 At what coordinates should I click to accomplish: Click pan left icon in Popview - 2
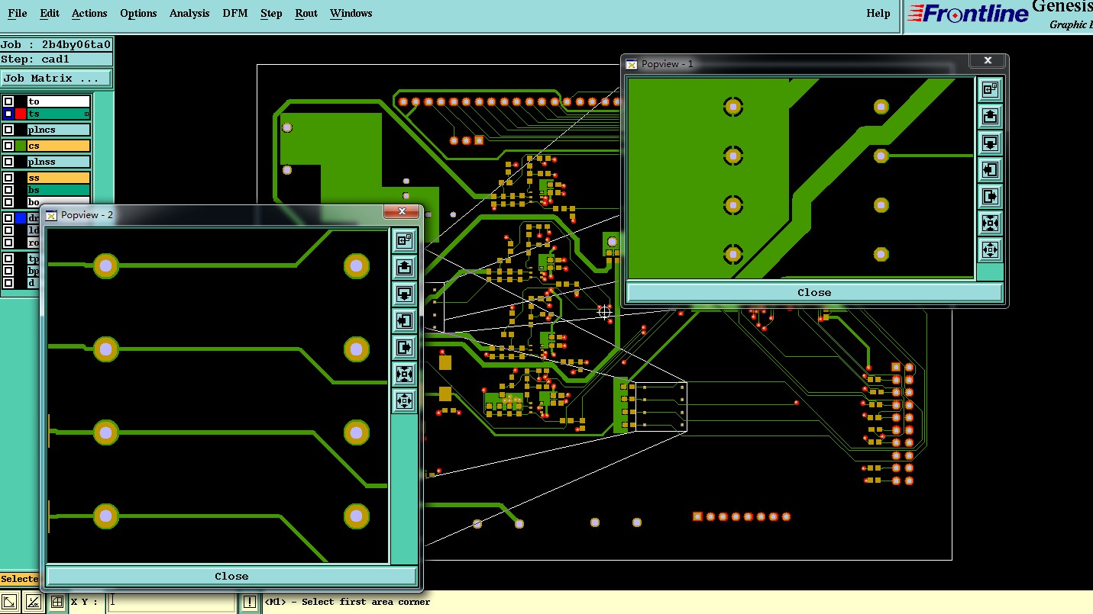[404, 320]
